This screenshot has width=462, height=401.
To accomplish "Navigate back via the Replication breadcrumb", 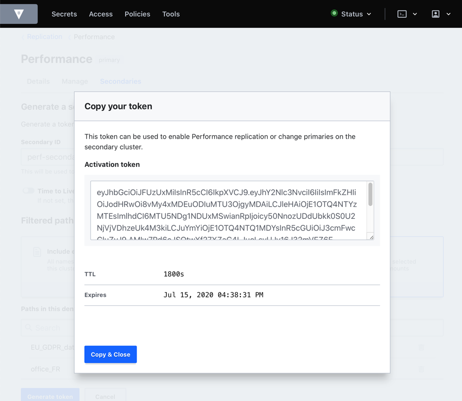I will 45,37.
